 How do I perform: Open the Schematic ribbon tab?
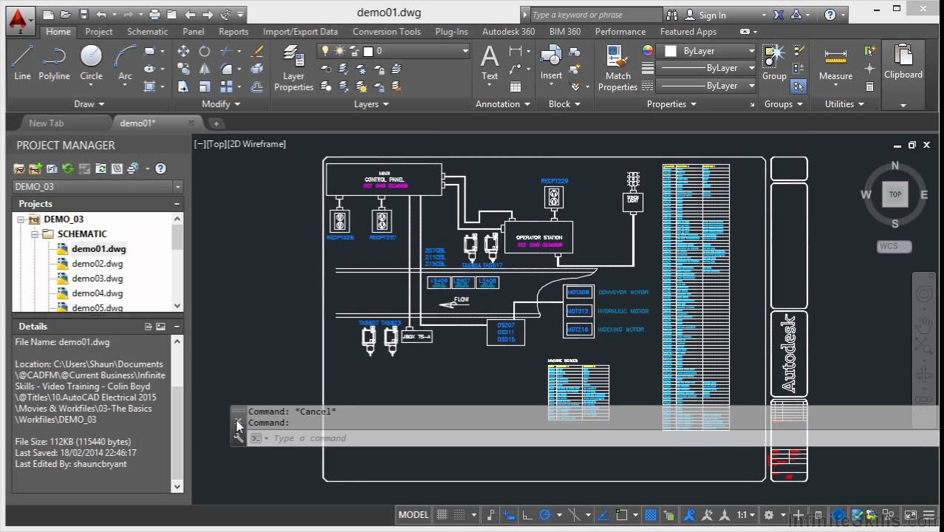147,32
